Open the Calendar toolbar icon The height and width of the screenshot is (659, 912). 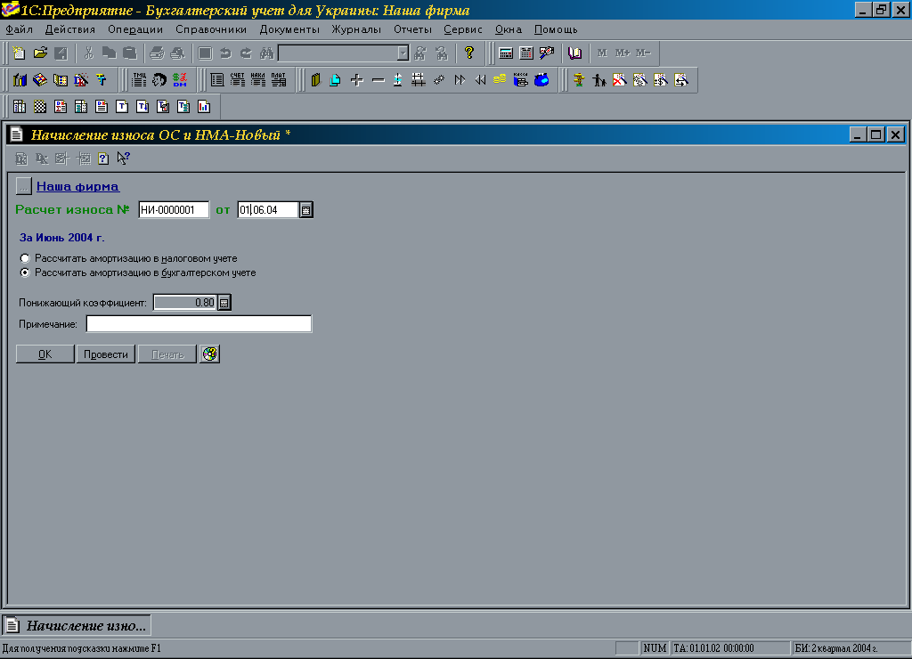(526, 53)
